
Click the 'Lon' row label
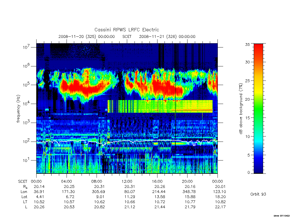24,192
